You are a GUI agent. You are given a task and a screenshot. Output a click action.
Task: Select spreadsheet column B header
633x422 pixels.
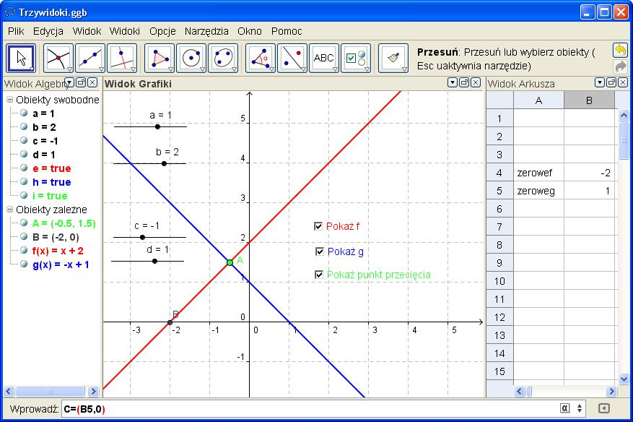[589, 100]
